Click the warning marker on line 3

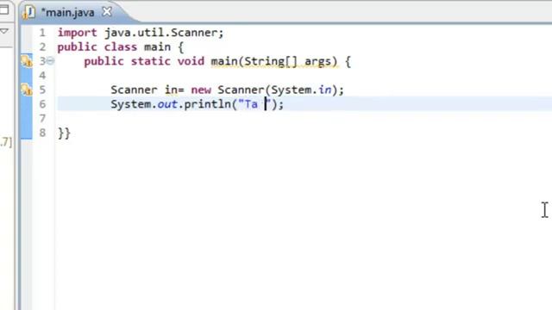tap(27, 61)
